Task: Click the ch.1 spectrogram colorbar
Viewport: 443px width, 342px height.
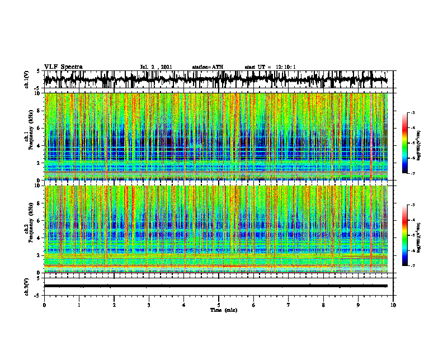Action: click(405, 143)
